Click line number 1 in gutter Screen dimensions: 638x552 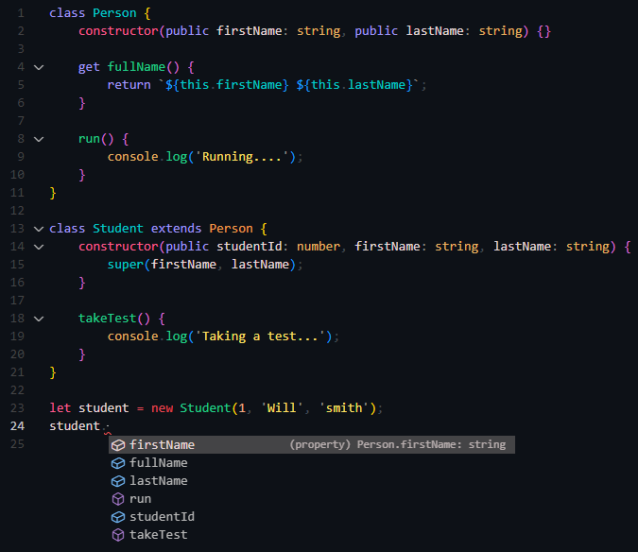(x=21, y=13)
